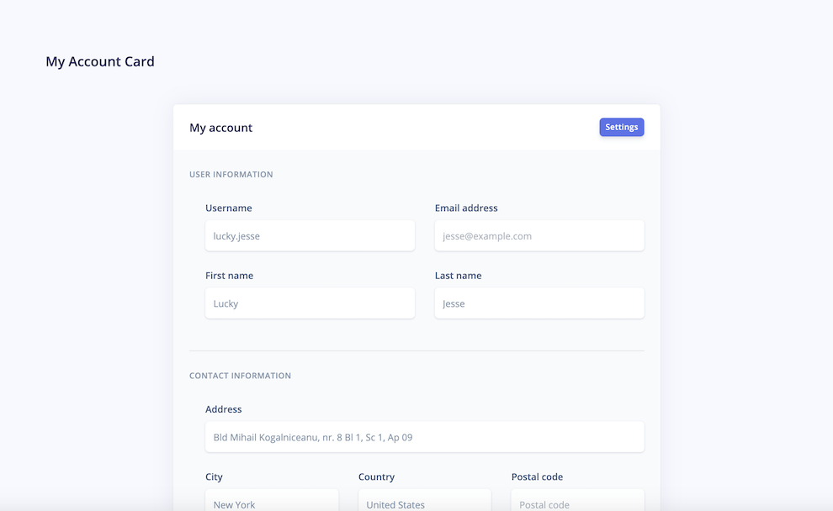This screenshot has width=833, height=511.
Task: Click the Email address label
Action: click(466, 208)
